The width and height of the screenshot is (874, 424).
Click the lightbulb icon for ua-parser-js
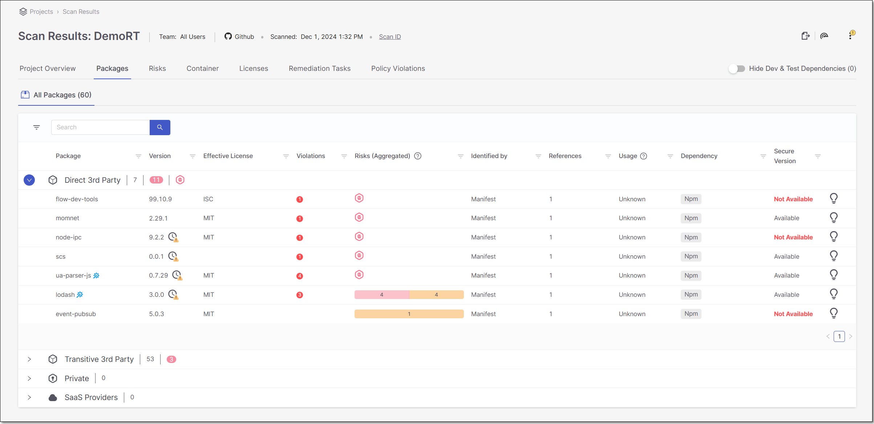(x=834, y=275)
